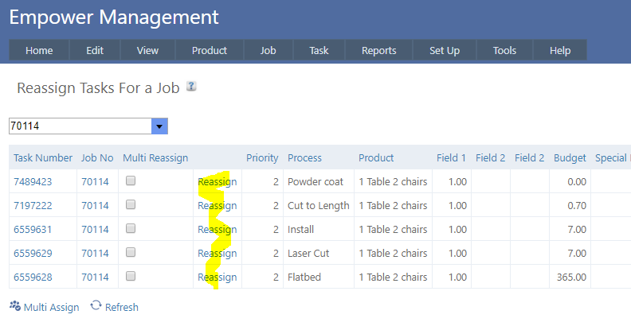631x326 pixels.
Task: Expand the Product menu
Action: coord(209,50)
